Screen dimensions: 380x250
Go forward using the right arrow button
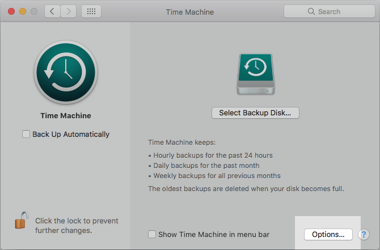click(69, 11)
